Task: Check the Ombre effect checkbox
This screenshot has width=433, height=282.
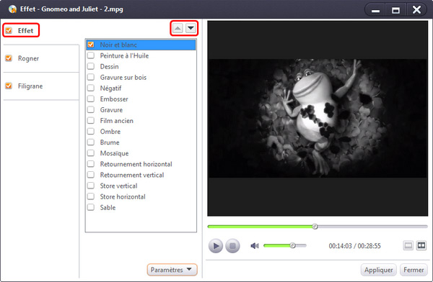Action: click(91, 132)
